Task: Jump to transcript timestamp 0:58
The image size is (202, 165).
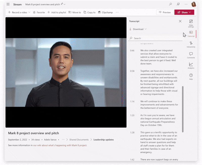Action: [x=132, y=71]
